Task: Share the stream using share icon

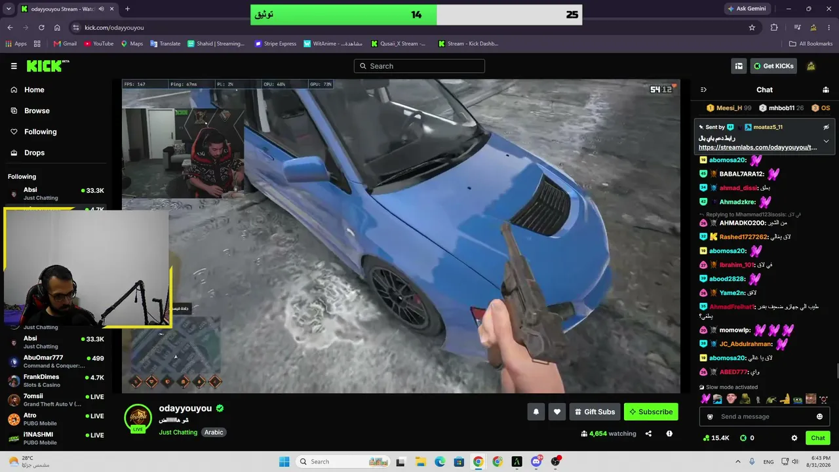Action: click(x=648, y=433)
